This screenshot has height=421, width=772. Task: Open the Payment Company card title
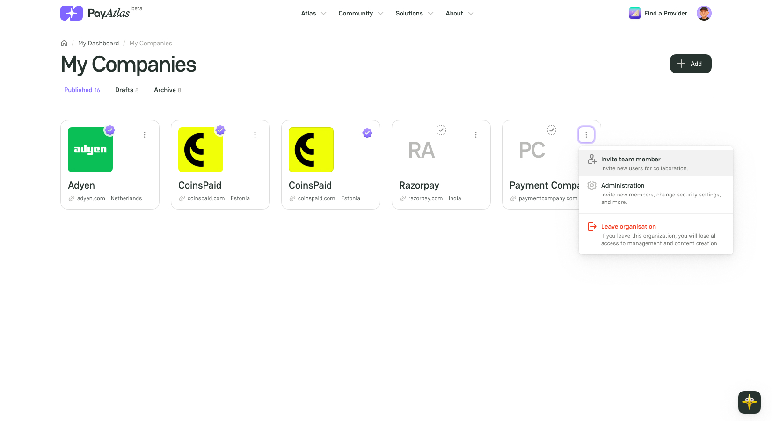544,185
